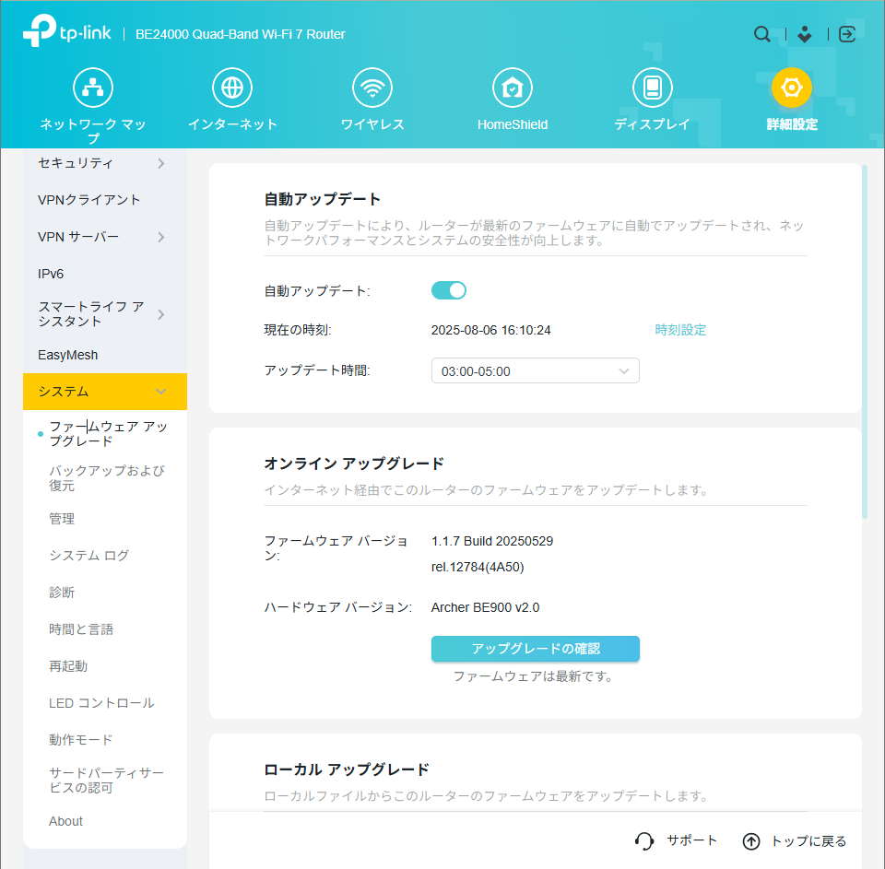Click the サポート link text

coord(692,840)
